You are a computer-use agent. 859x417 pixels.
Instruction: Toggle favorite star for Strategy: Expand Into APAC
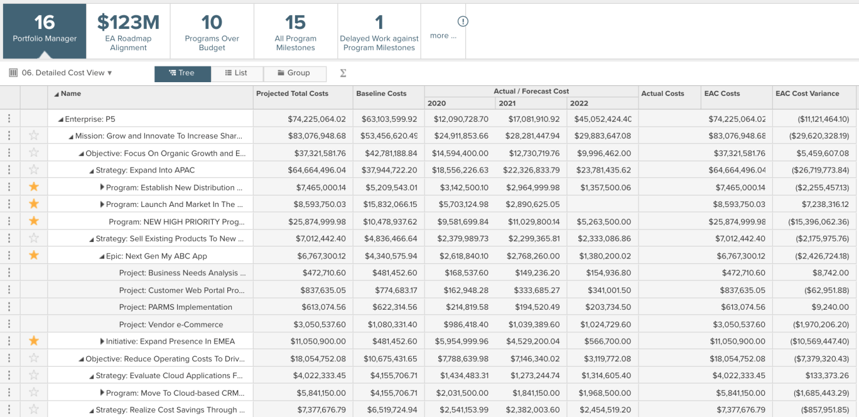34,169
